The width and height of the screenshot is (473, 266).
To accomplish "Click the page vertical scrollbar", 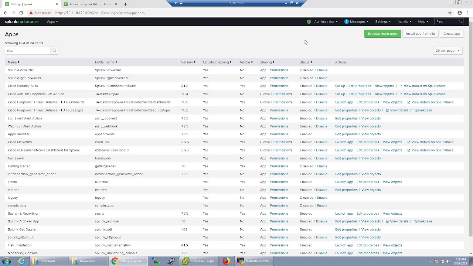I will click(471, 129).
